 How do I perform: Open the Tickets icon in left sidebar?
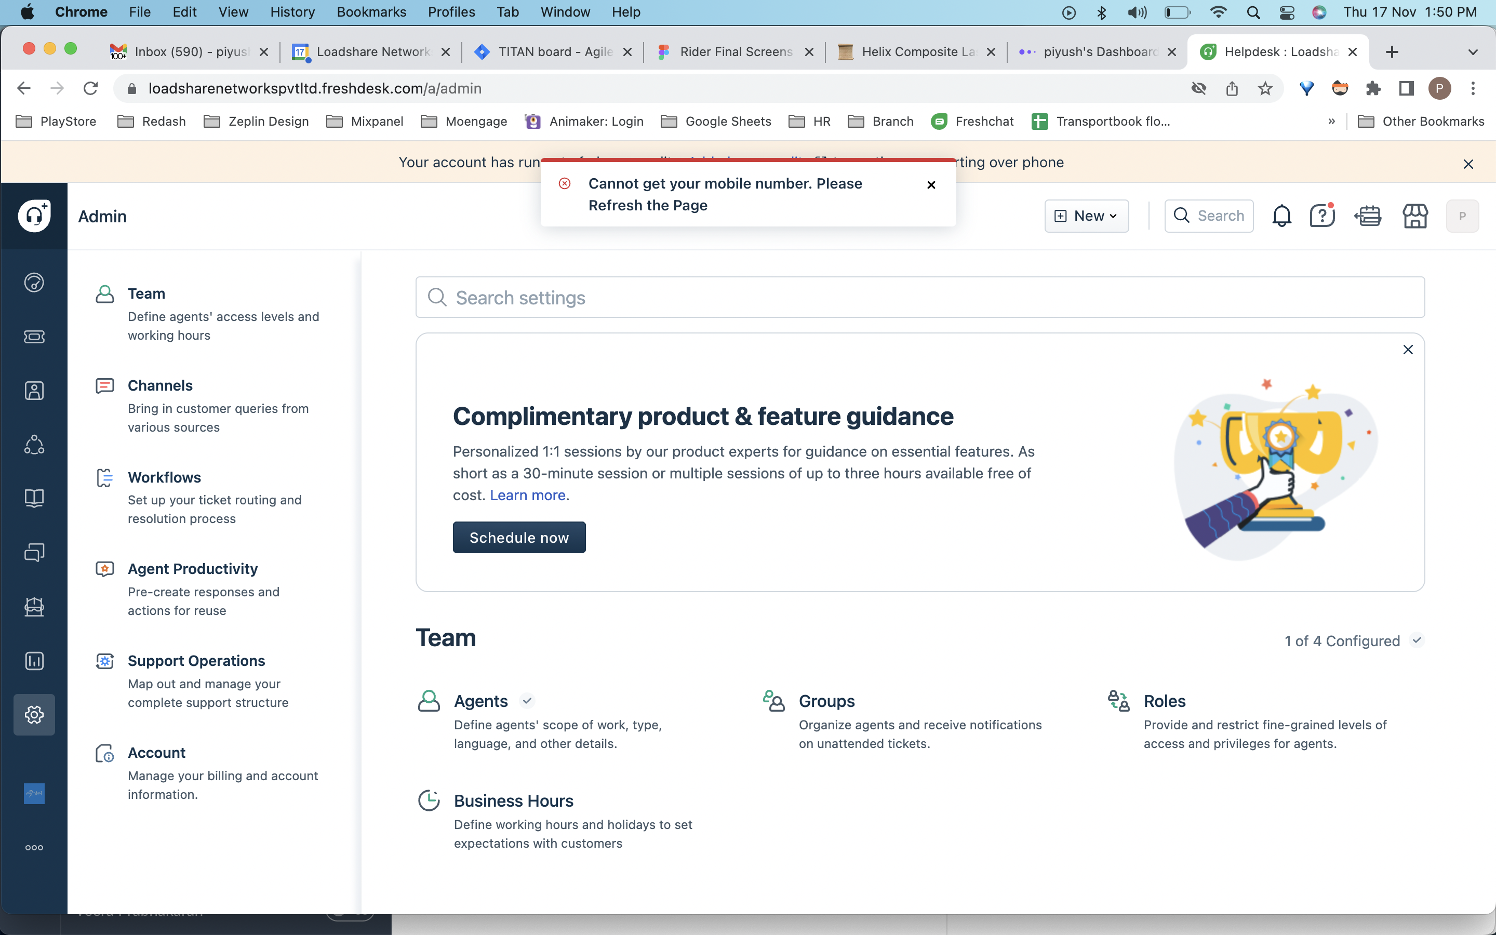(x=34, y=337)
